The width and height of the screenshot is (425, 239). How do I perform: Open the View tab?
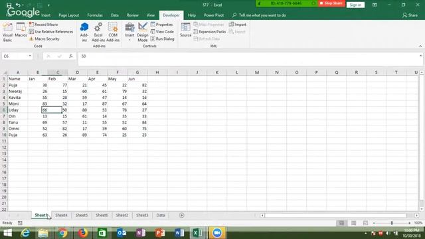click(x=151, y=15)
